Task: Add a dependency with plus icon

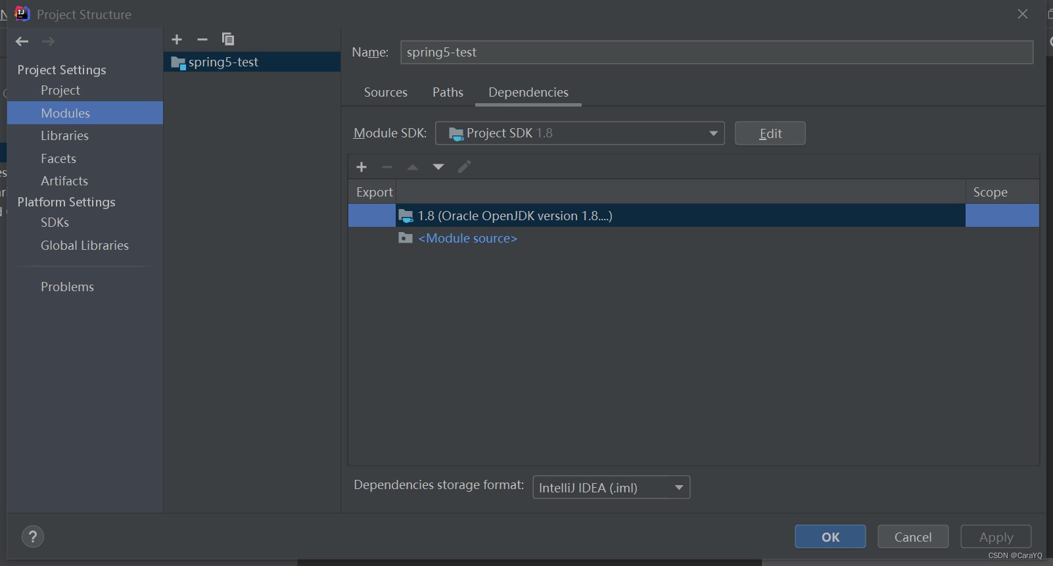Action: 362,167
